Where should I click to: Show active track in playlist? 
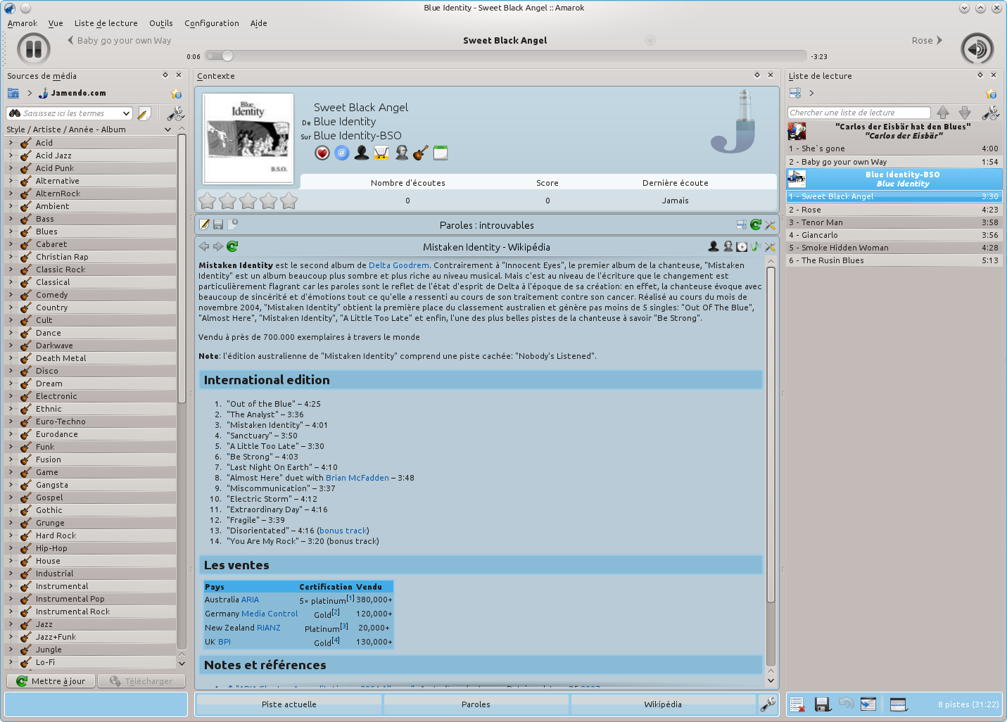point(868,704)
